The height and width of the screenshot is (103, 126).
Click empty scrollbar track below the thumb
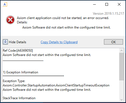pyautogui.click(x=122, y=89)
